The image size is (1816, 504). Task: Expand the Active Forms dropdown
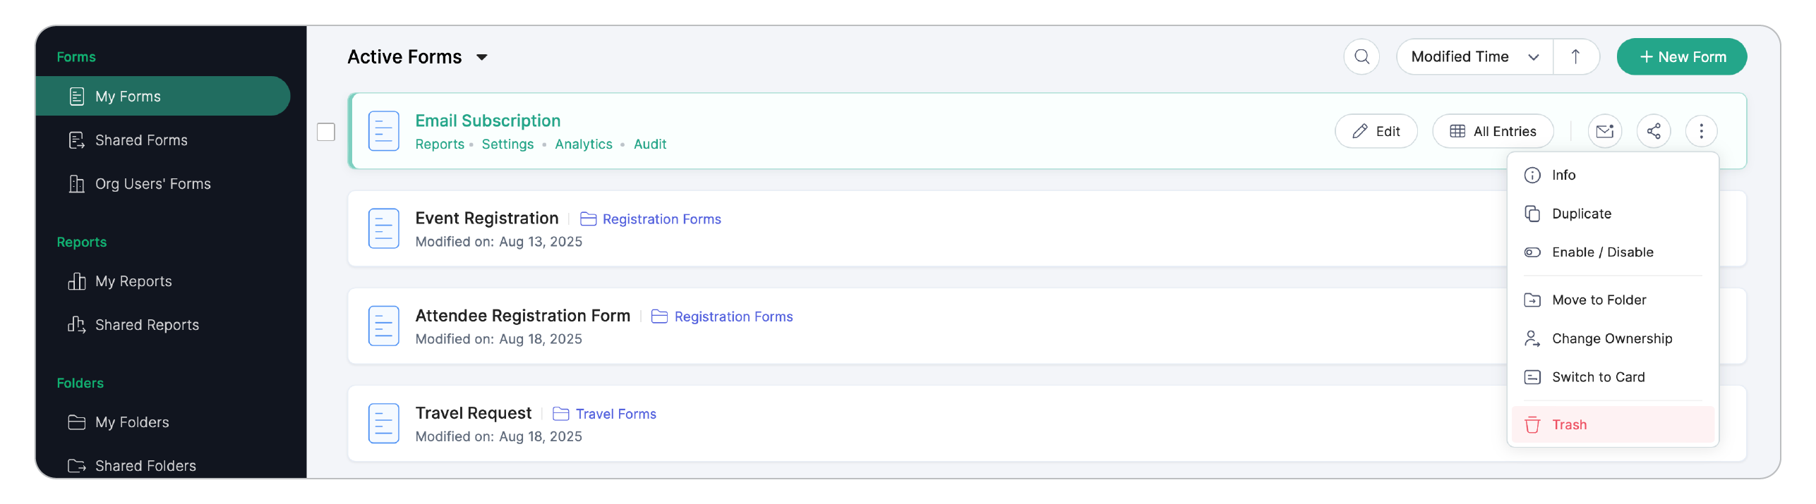point(481,57)
